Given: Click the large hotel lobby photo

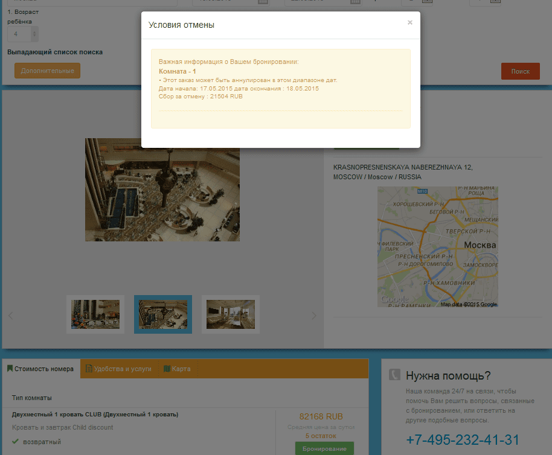Looking at the screenshot, I should click(x=162, y=189).
